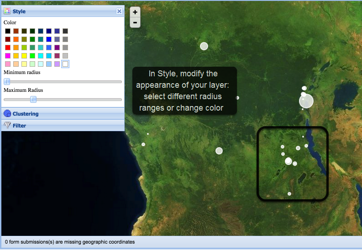
Task: Pick the dark red maroon swatch
Action: (8, 39)
